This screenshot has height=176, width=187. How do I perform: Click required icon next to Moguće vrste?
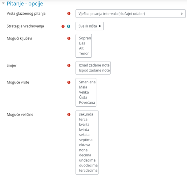(x=69, y=82)
